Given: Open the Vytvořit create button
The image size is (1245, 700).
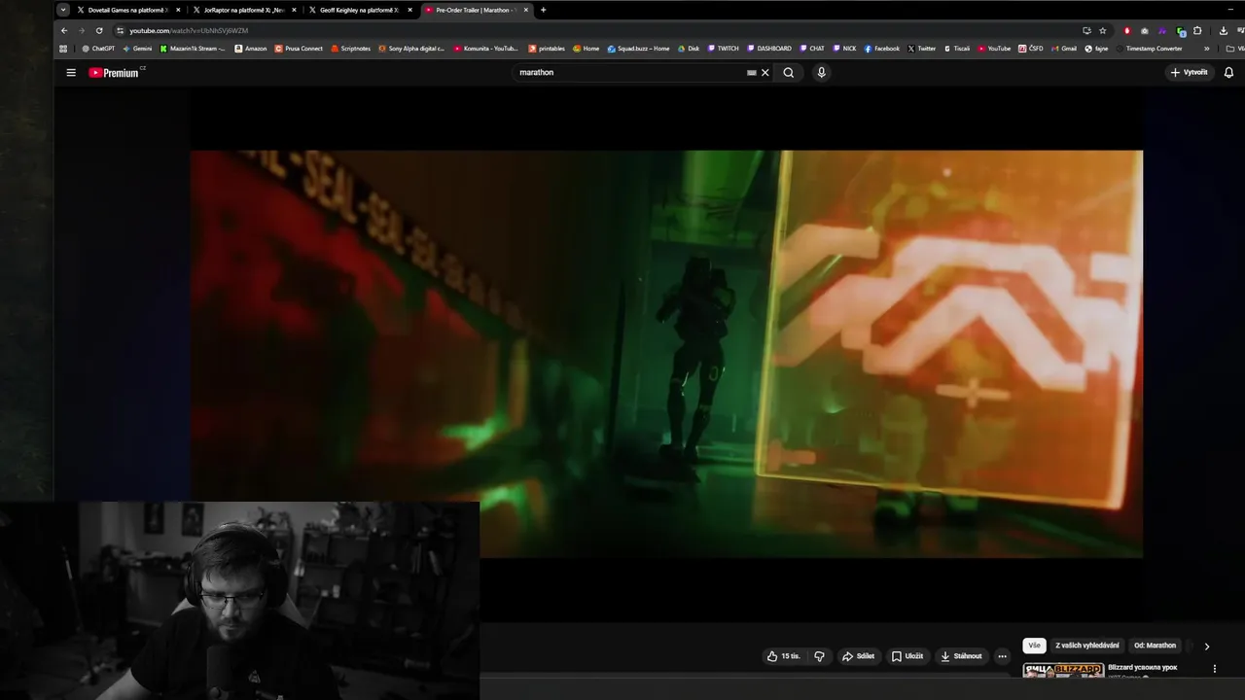Looking at the screenshot, I should [1189, 73].
